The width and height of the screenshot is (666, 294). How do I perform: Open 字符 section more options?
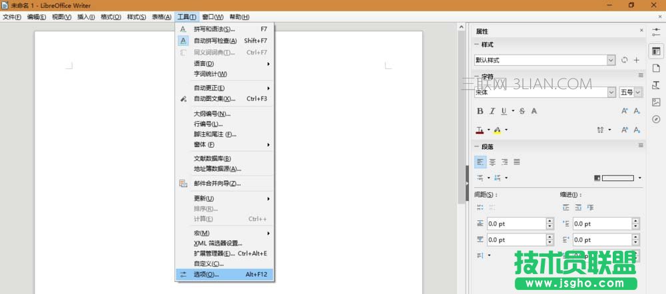(641, 76)
